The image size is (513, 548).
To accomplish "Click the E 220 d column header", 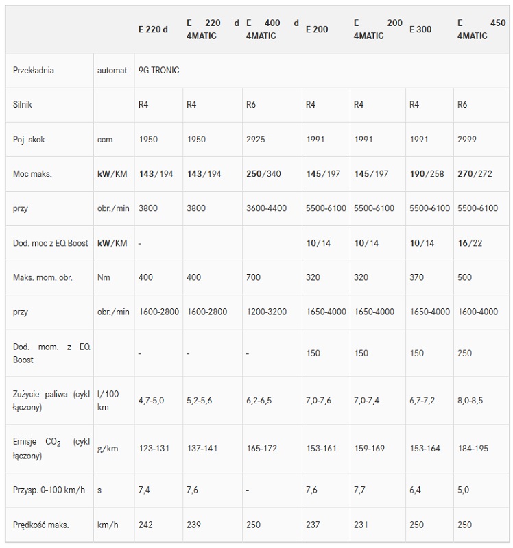I will tap(153, 29).
